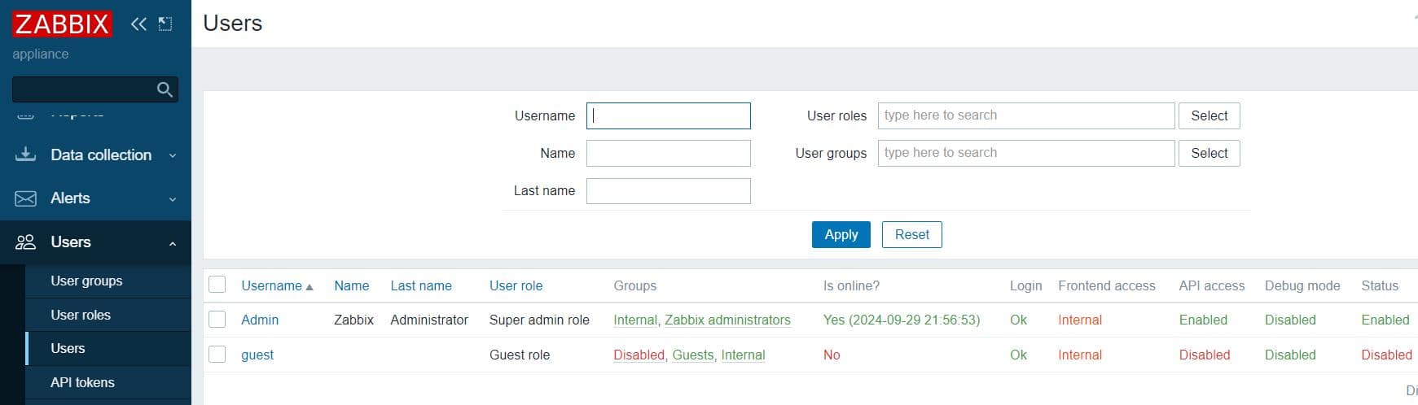The image size is (1418, 405).
Task: Expand the Data collection menu
Action: pyautogui.click(x=95, y=155)
